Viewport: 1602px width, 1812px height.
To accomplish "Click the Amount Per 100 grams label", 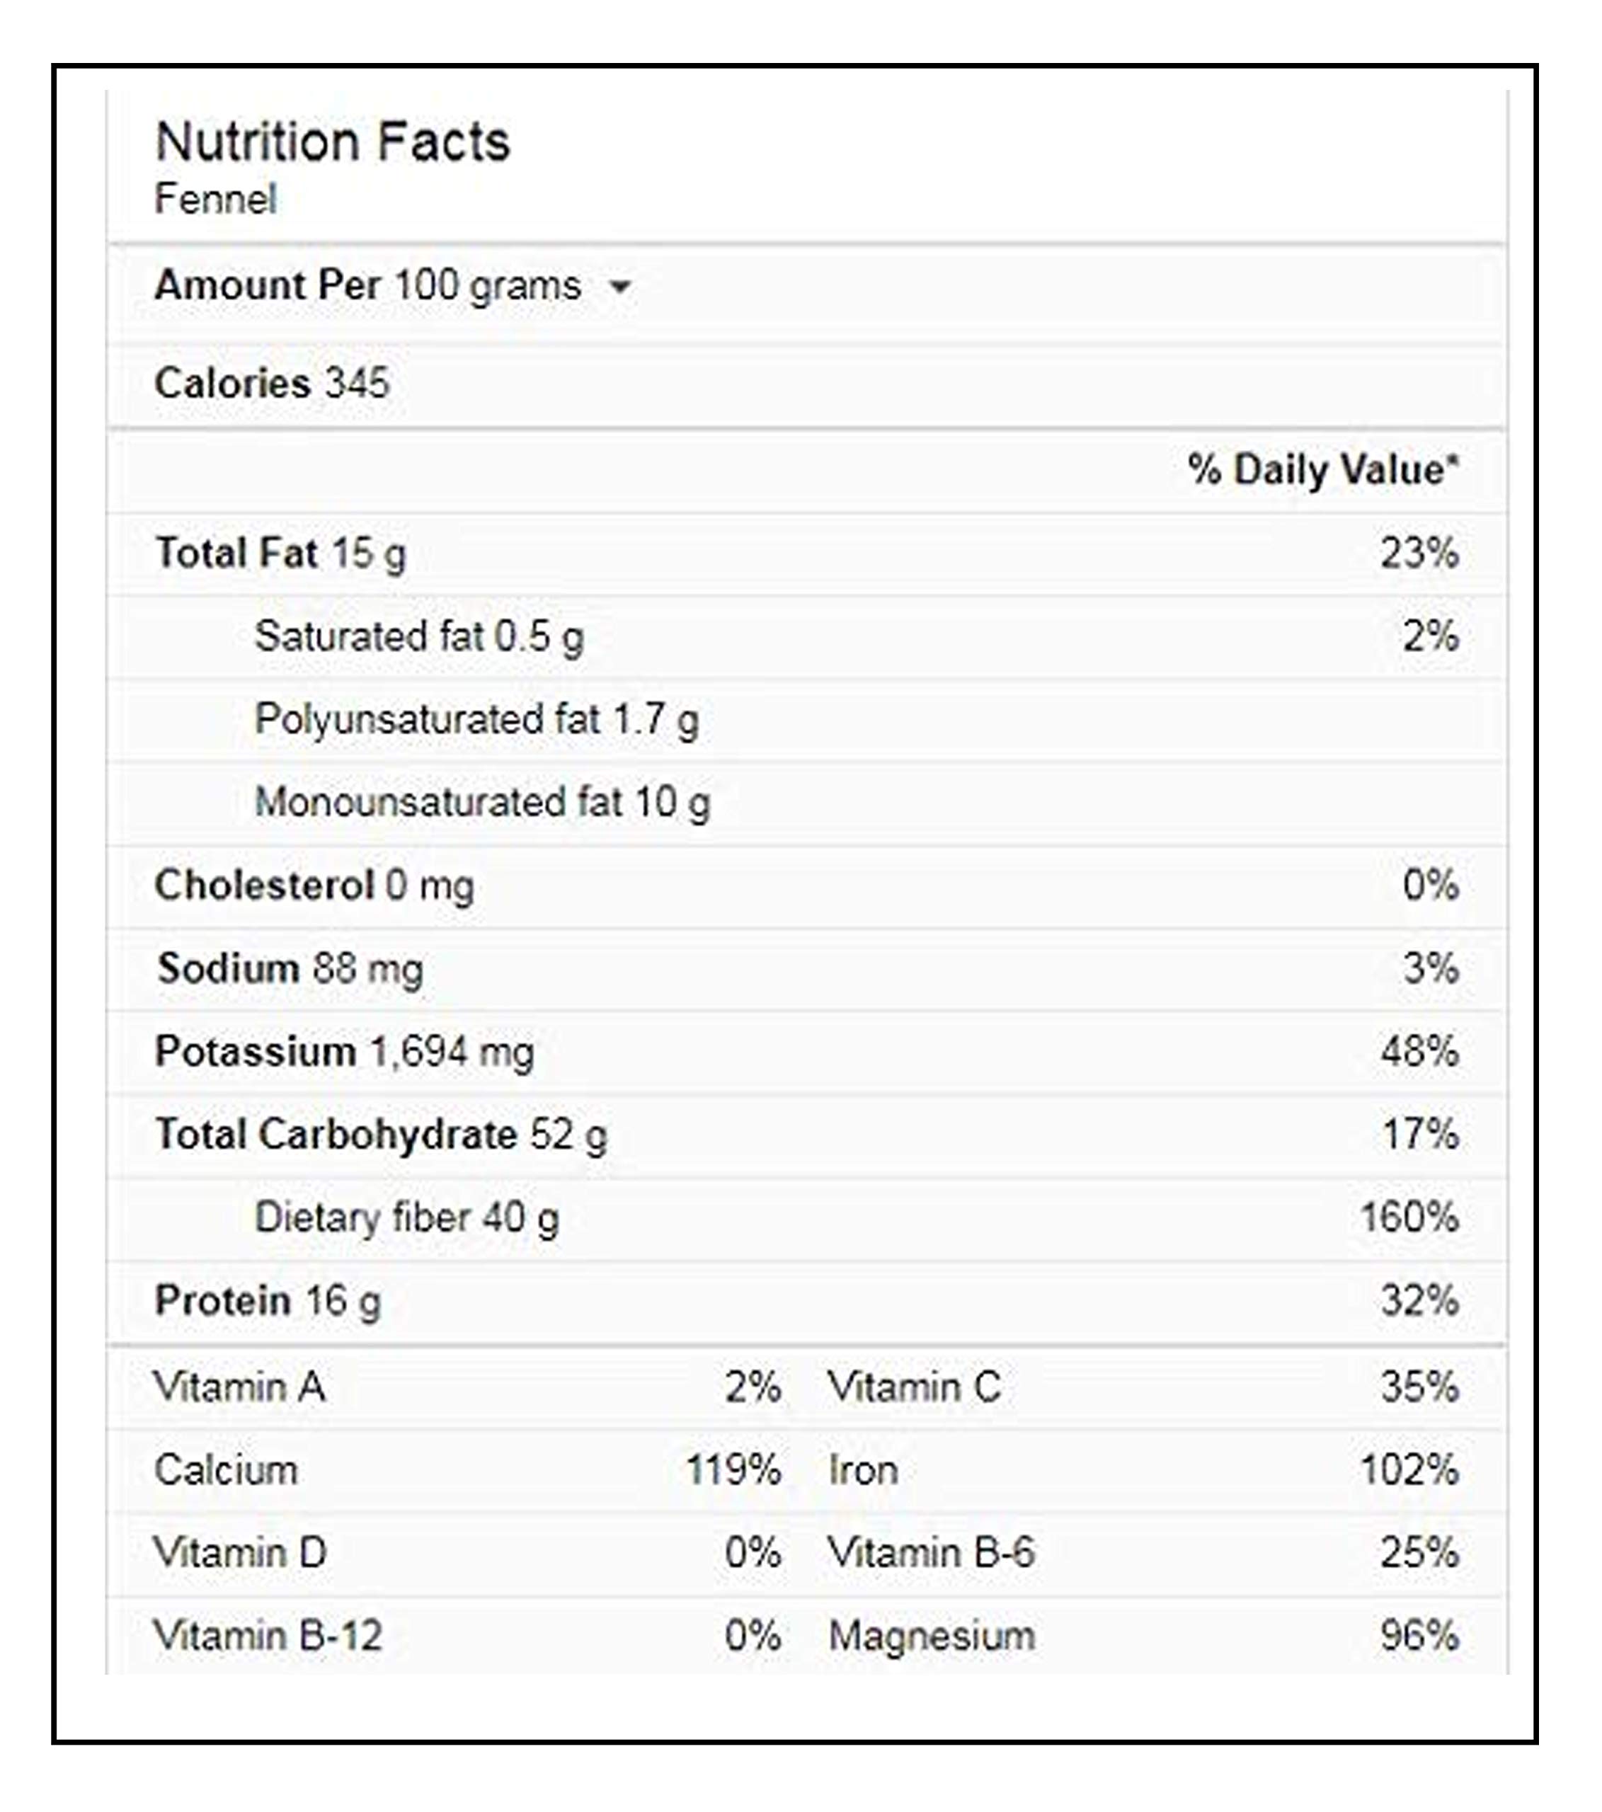I will tap(368, 287).
